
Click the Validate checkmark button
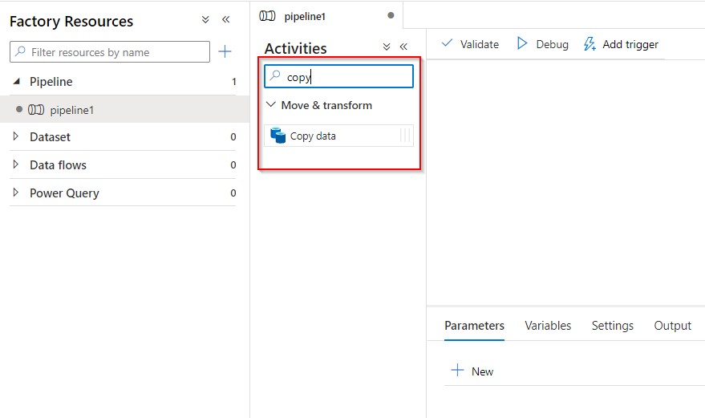click(470, 44)
